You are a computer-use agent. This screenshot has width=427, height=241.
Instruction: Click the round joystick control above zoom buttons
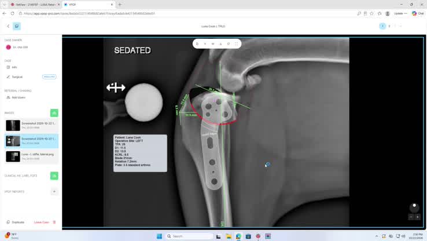click(414, 207)
